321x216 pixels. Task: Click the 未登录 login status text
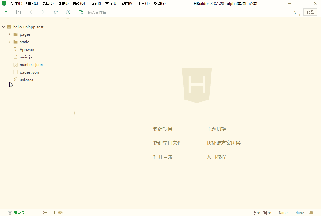coord(19,213)
